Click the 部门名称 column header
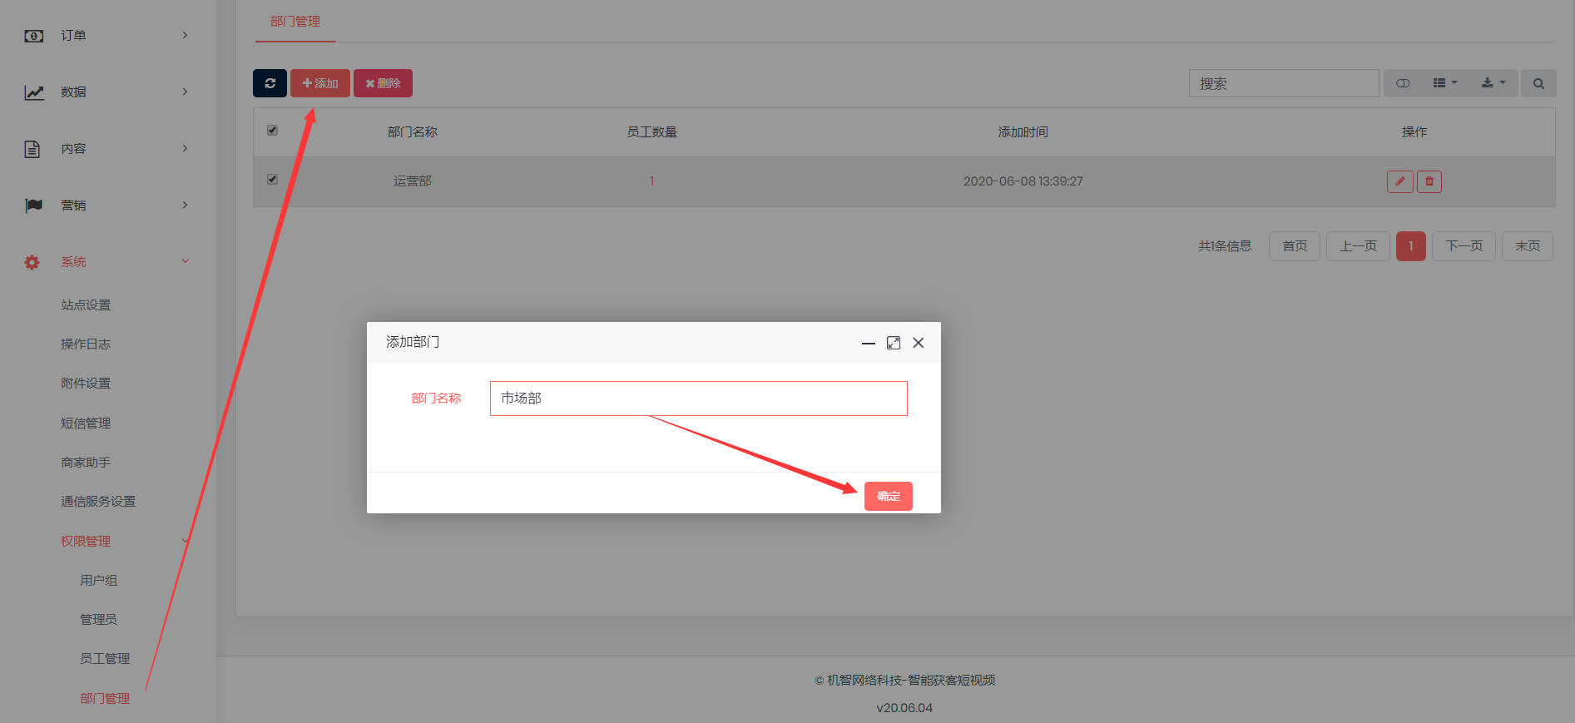Viewport: 1575px width, 723px height. coord(413,132)
